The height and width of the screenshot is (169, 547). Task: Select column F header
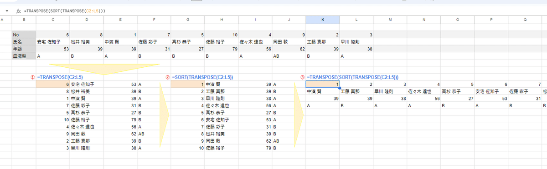tap(154, 19)
